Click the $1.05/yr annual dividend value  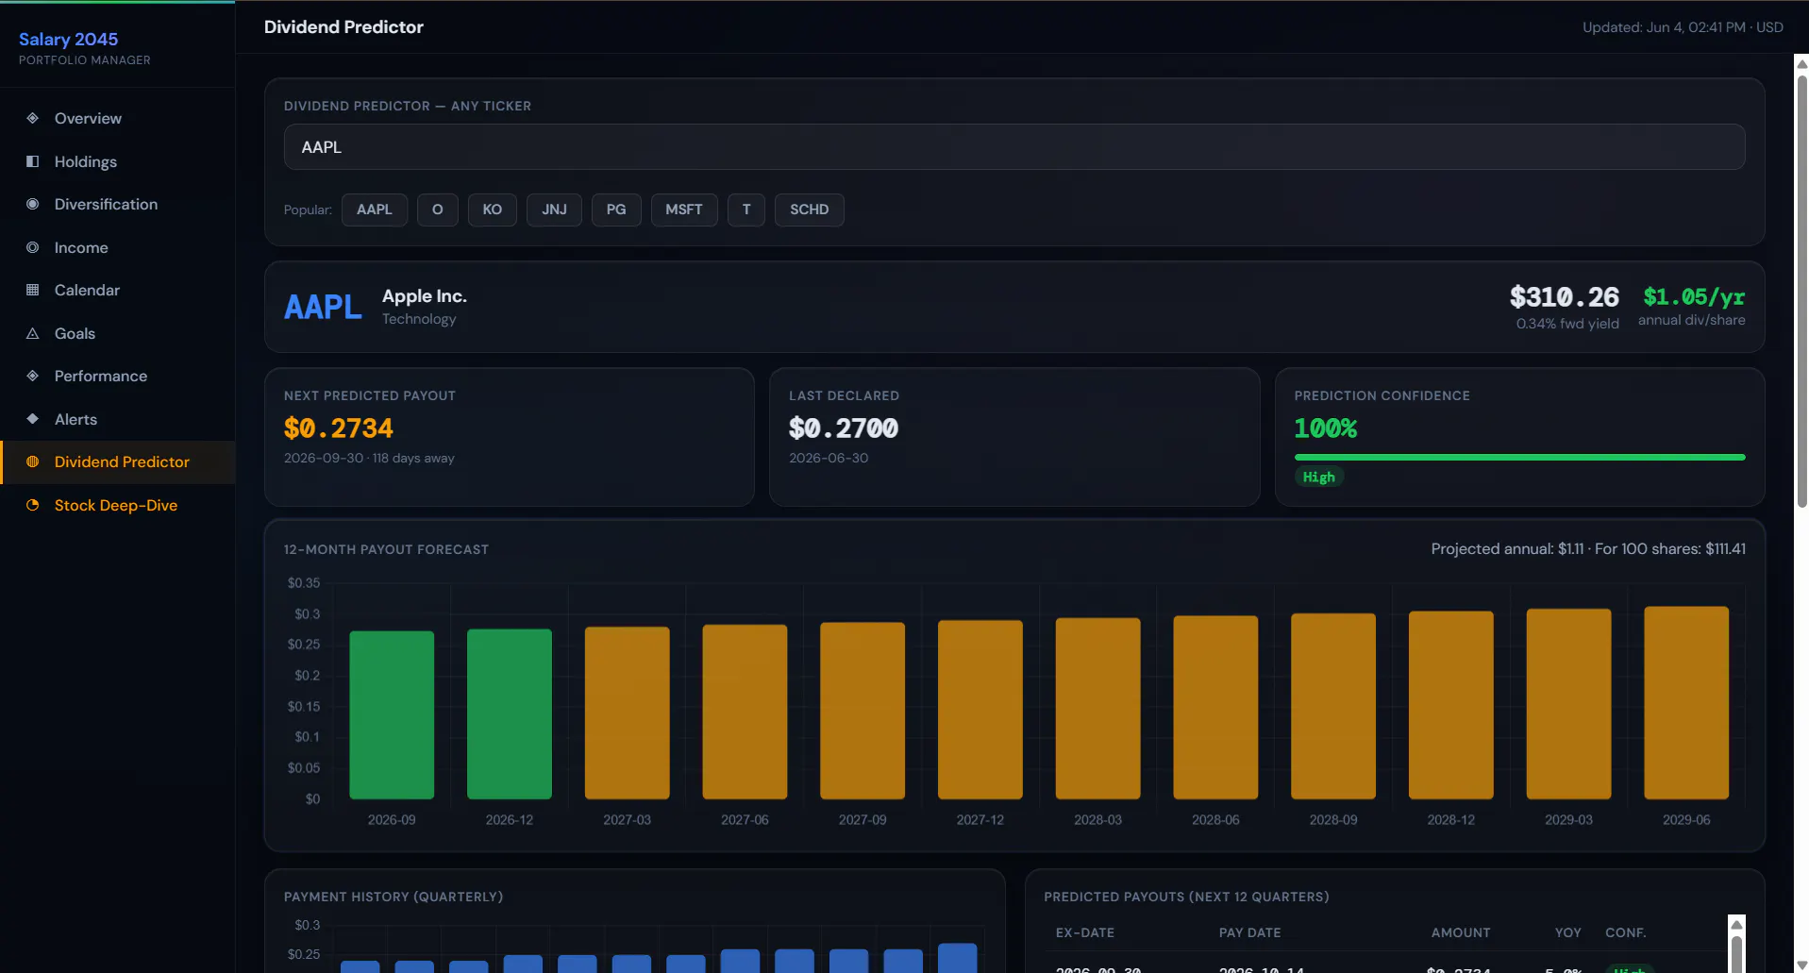click(1694, 297)
